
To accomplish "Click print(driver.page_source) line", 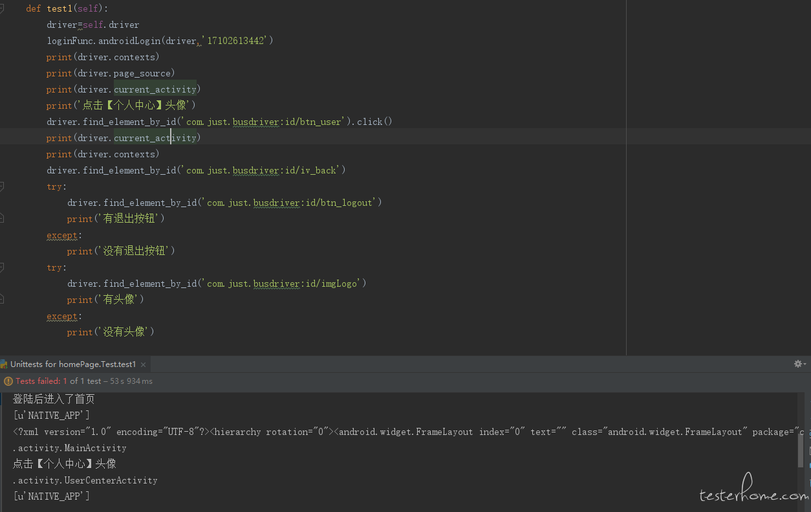I will point(111,73).
